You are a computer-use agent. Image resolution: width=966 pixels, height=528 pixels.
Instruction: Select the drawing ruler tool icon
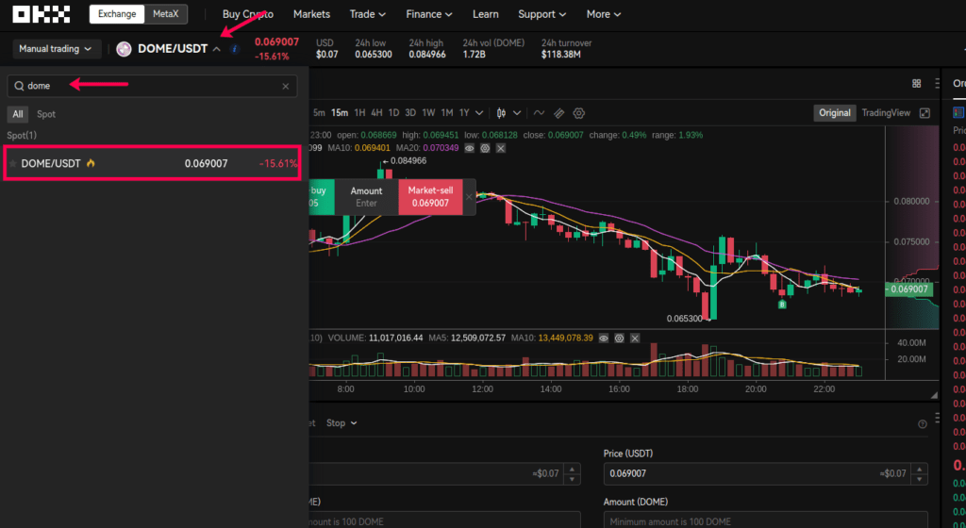pos(558,113)
